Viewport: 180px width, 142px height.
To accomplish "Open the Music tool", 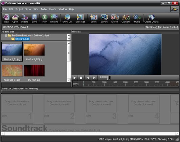I will click(x=137, y=18).
